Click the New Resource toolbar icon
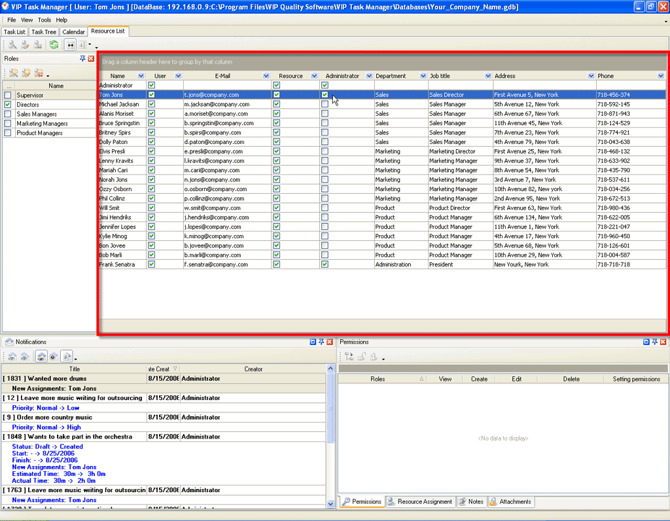The width and height of the screenshot is (670, 521). [13, 45]
